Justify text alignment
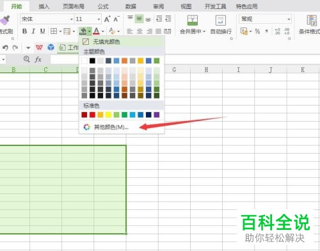Image resolution: width=320 pixels, height=251 pixels. tap(158, 31)
